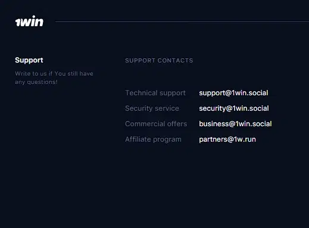Select the Commercial offers label
The image size is (309, 228).
tap(156, 124)
